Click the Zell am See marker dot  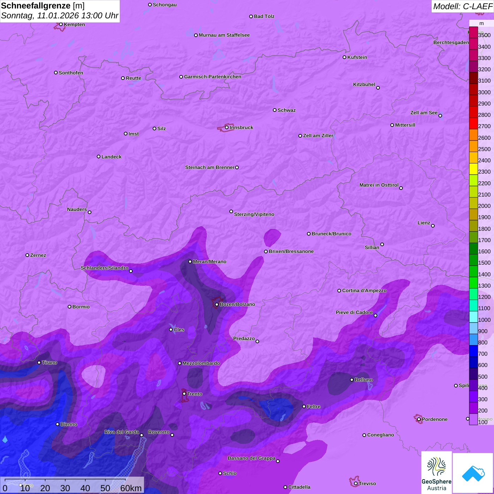click(x=440, y=116)
